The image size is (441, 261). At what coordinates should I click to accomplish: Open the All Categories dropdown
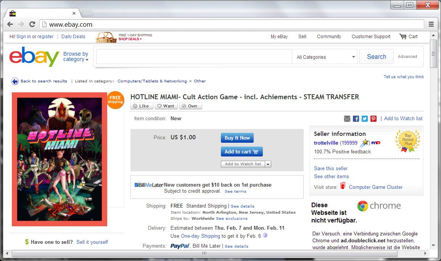coord(325,57)
